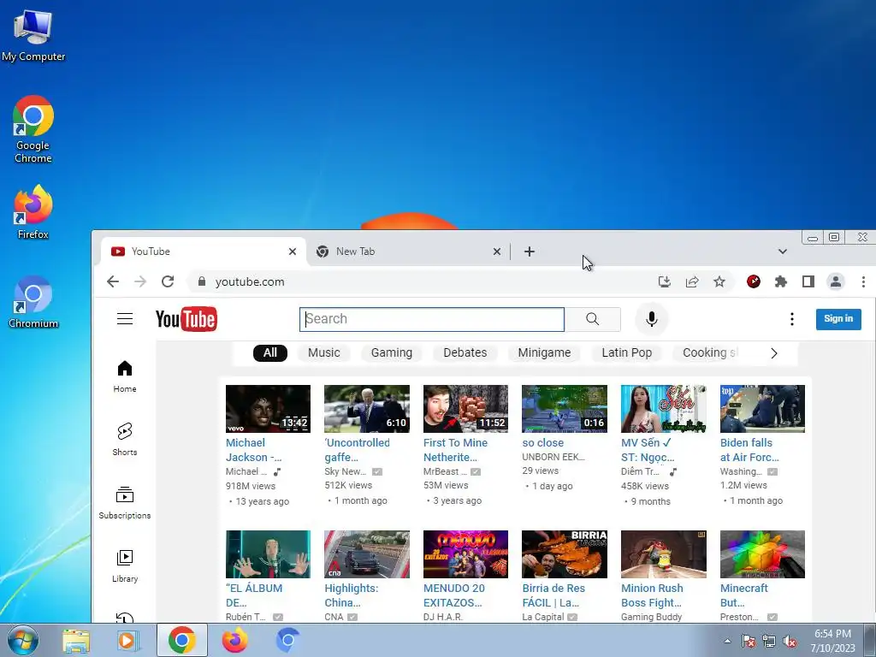The width and height of the screenshot is (876, 657).
Task: Go to Home in YouTube sidebar
Action: (x=125, y=376)
